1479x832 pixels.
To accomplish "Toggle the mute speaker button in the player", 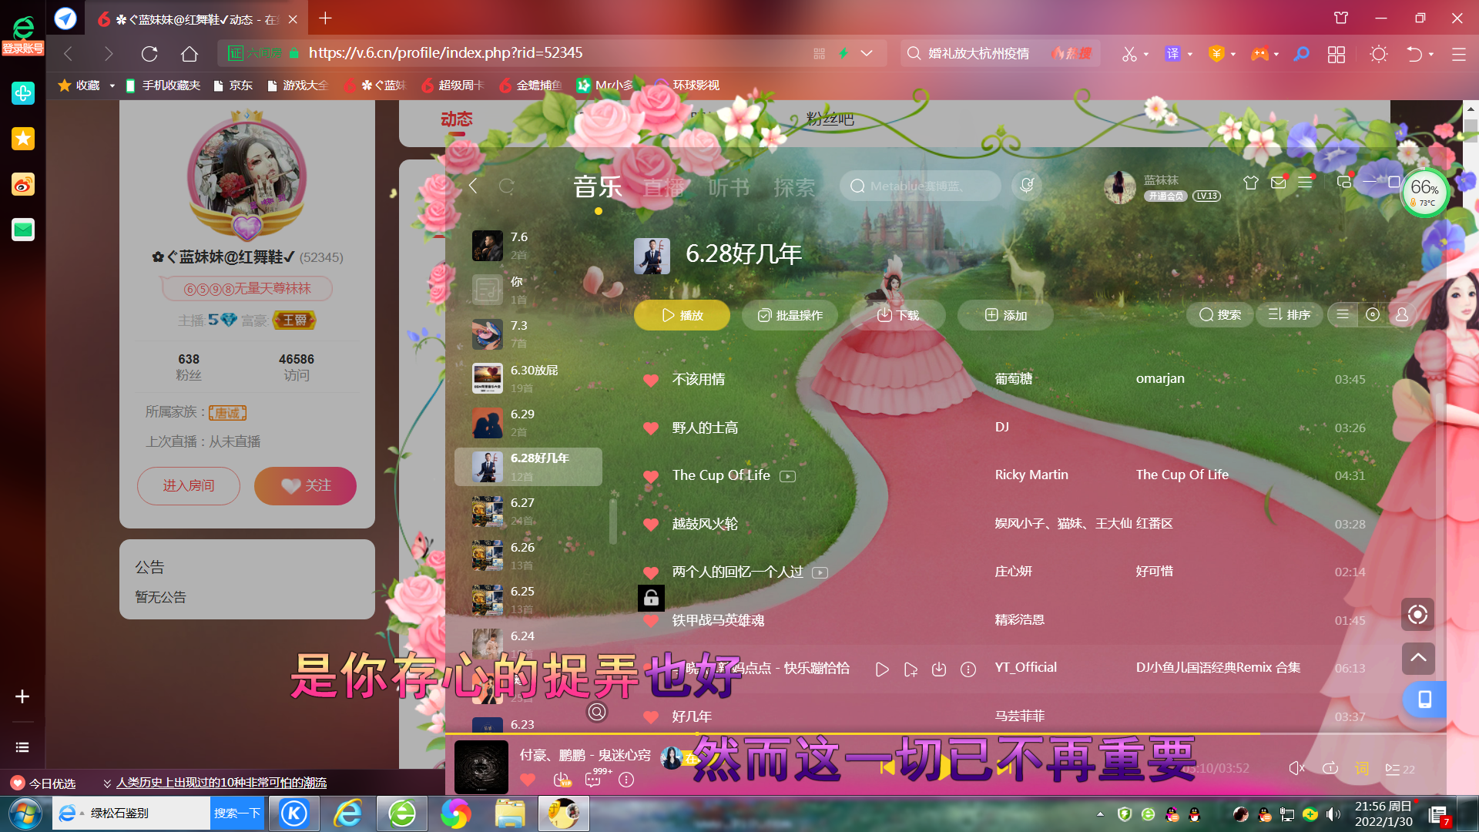I will [x=1297, y=768].
